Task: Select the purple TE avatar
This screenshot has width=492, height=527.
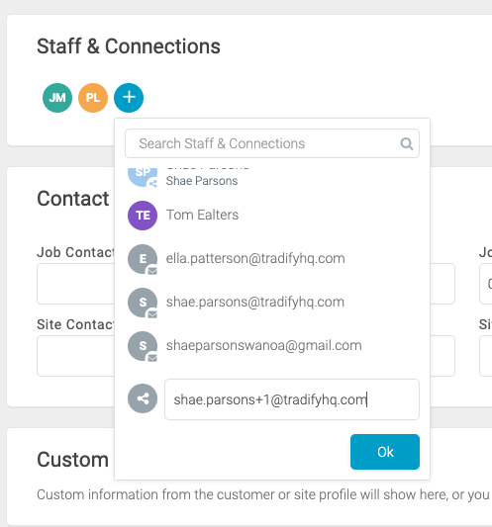Action: [143, 216]
